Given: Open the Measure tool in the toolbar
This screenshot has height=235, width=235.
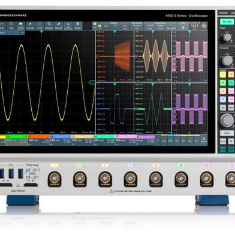Looking at the screenshot, I should coord(59,26).
